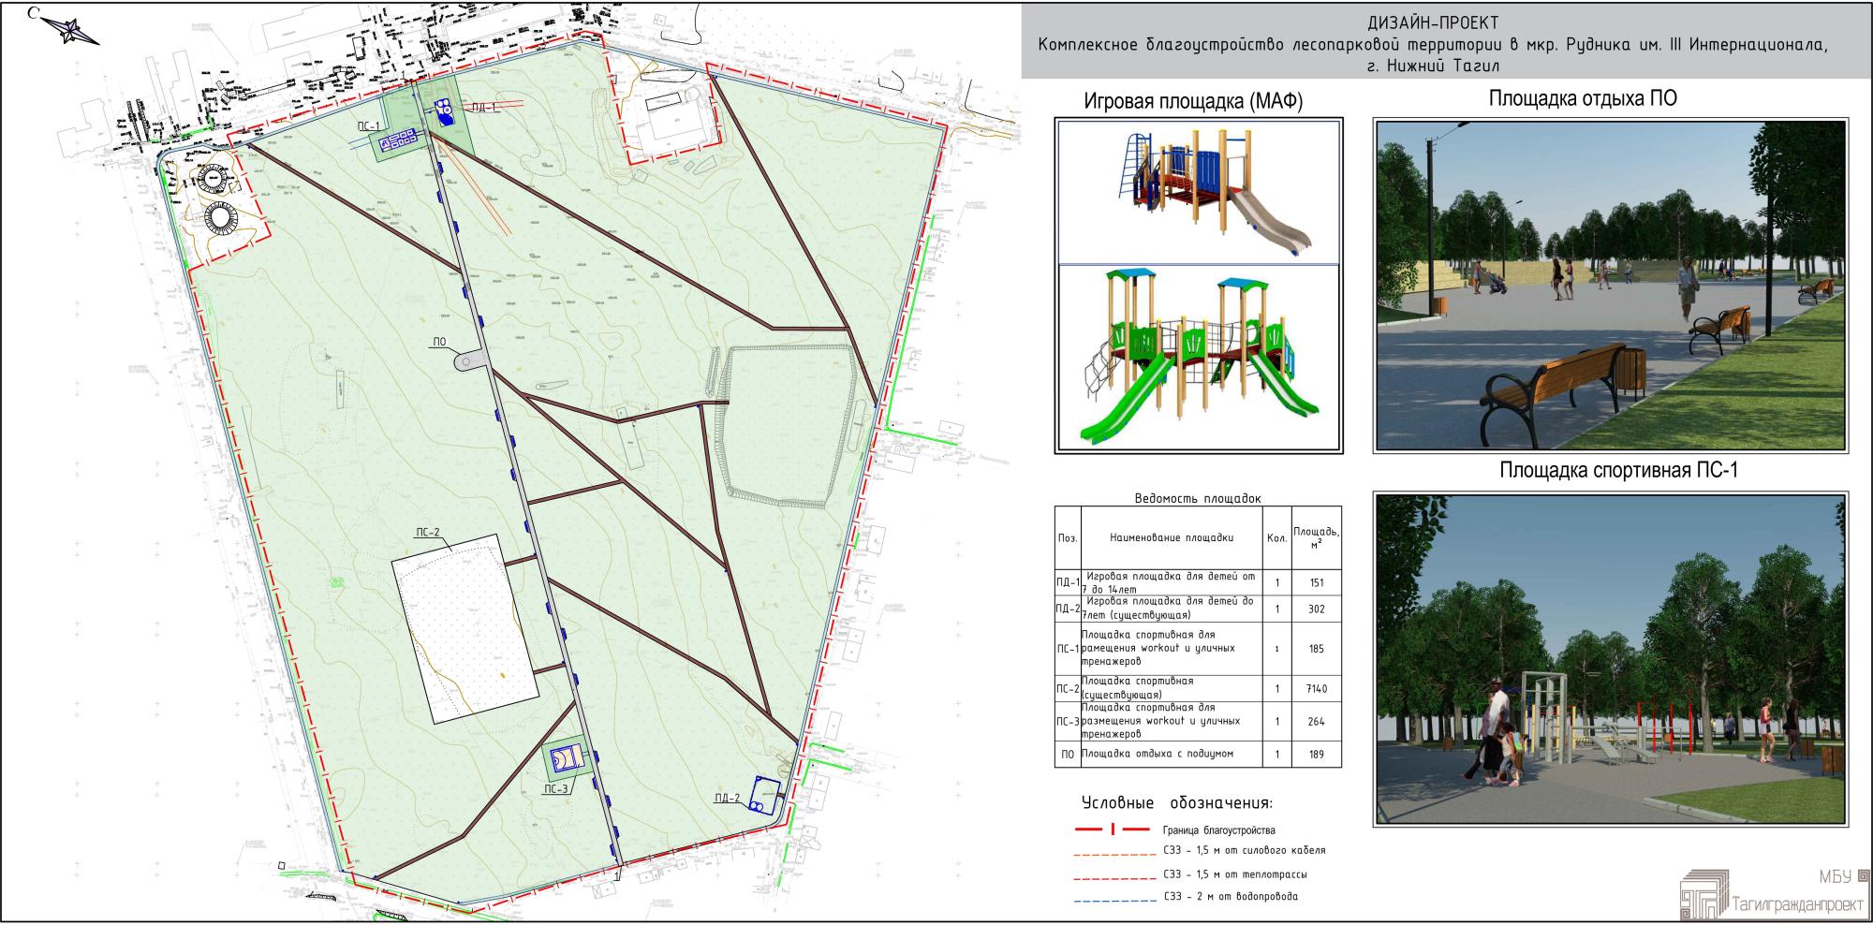Click 'СЗЗ - 1,5 м от силового кабеля' text
1873x925 pixels.
1245,851
